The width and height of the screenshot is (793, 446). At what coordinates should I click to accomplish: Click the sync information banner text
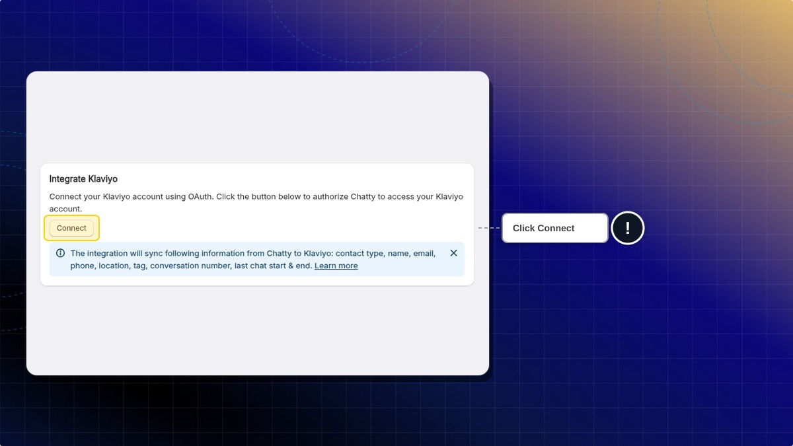click(253, 260)
